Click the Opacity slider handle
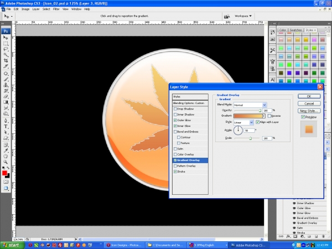Image resolution: width=332 pixels, height=249 pixels. 260,111
